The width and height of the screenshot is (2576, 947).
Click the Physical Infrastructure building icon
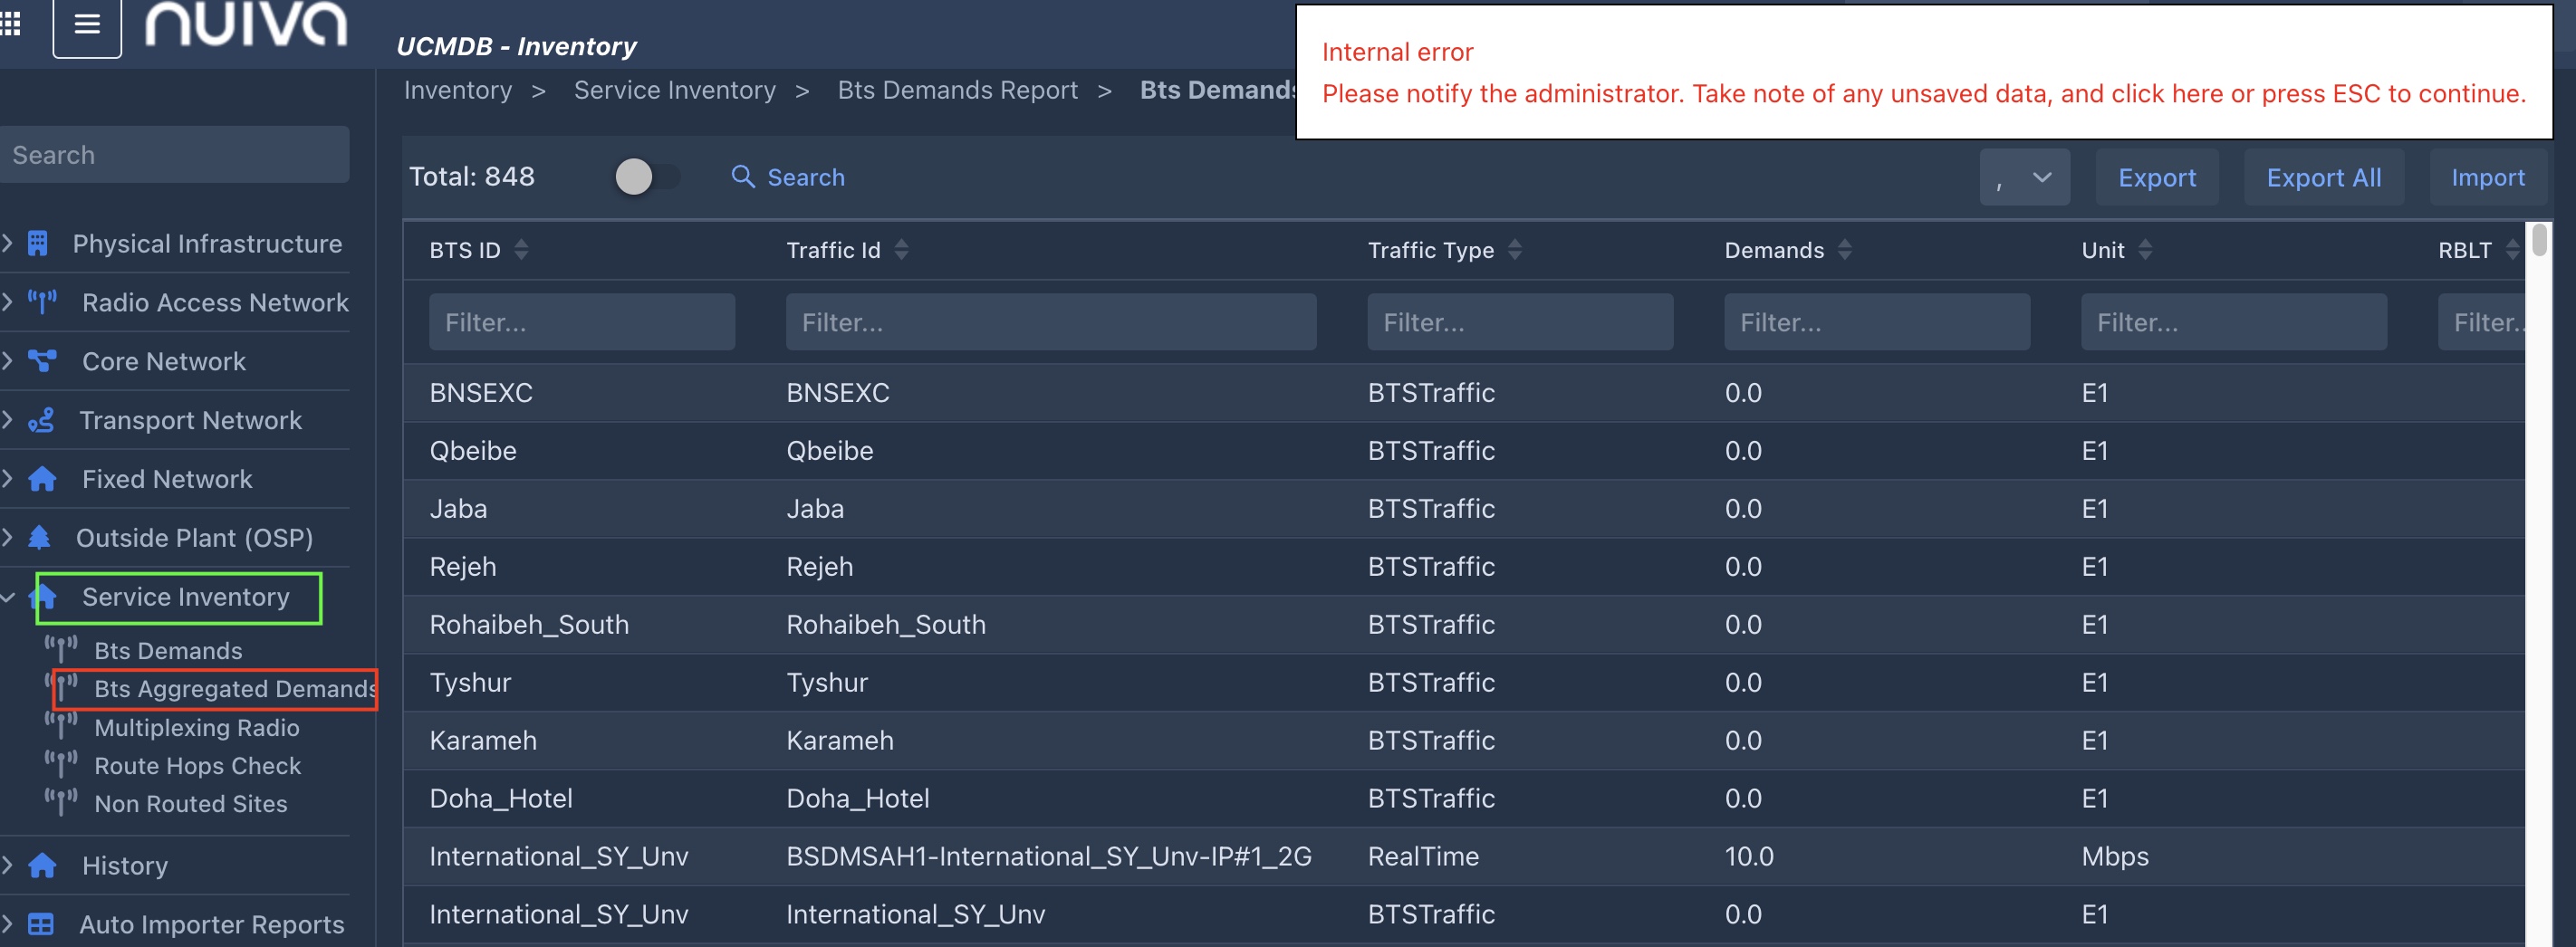[38, 244]
